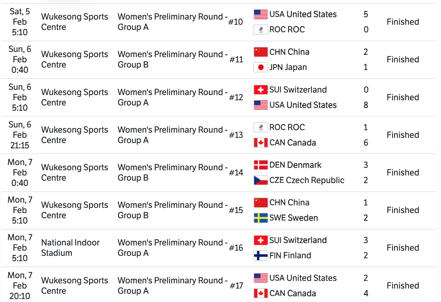
Task: Click the USA flag in game #10
Action: pyautogui.click(x=261, y=14)
